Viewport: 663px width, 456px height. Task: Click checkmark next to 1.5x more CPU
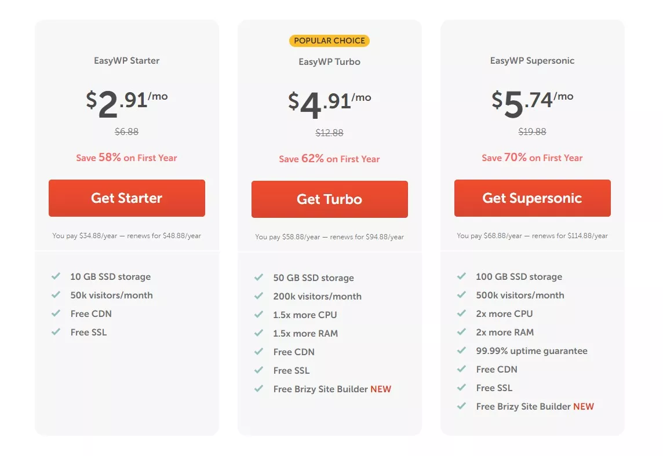(259, 315)
